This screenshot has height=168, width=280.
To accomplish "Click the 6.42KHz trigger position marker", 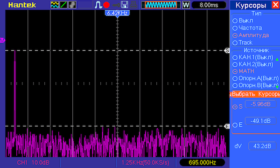I will (117, 14).
